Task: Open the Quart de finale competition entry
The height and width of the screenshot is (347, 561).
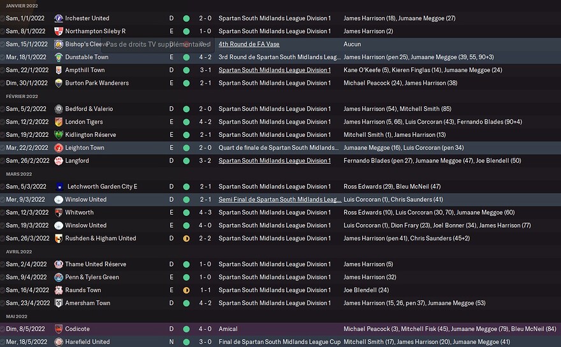Action: click(x=279, y=148)
